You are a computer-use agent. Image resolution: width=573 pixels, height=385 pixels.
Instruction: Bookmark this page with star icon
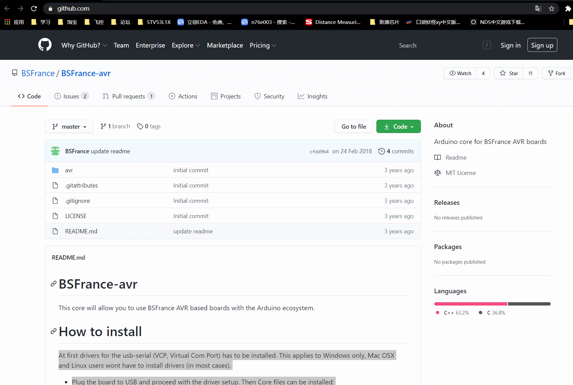pos(551,8)
